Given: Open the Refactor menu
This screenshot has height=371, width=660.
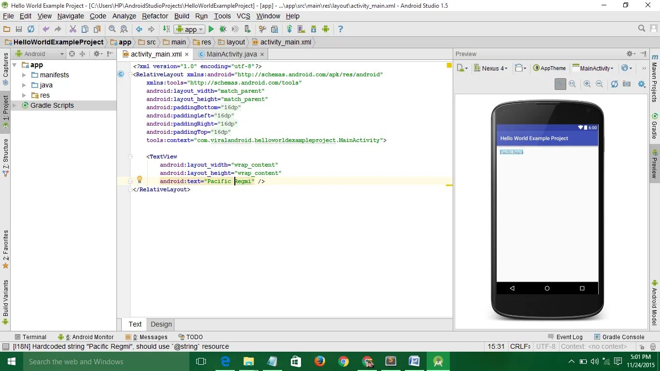Looking at the screenshot, I should (155, 16).
